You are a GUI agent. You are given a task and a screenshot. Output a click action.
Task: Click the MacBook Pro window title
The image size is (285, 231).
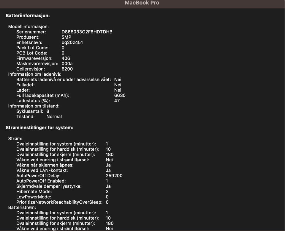(x=142, y=3)
